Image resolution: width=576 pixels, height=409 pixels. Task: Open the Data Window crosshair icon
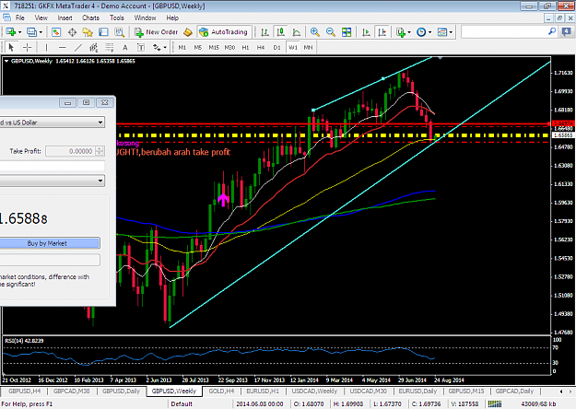tap(72, 32)
